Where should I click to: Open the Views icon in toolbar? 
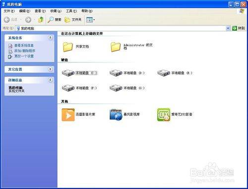click(89, 20)
